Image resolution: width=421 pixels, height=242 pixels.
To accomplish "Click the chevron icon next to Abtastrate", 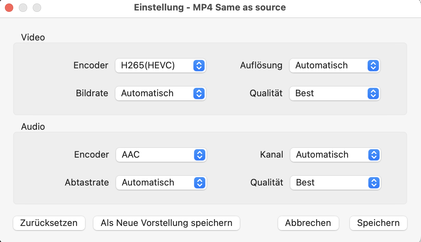I will pyautogui.click(x=199, y=183).
